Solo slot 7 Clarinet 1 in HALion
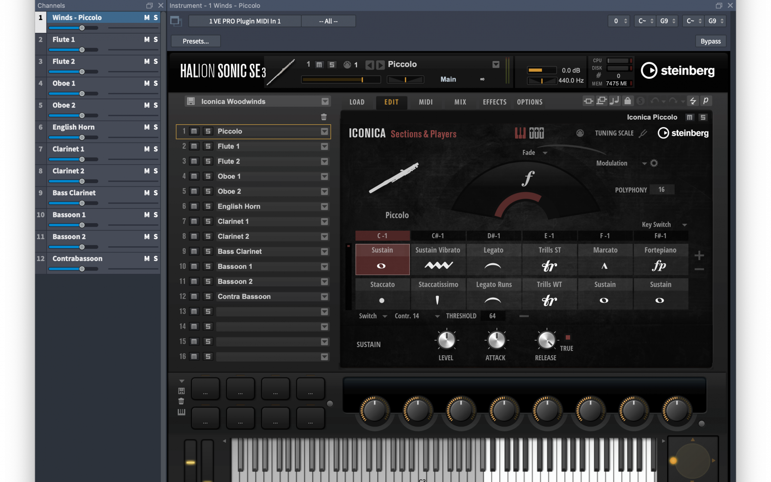 [x=208, y=221]
